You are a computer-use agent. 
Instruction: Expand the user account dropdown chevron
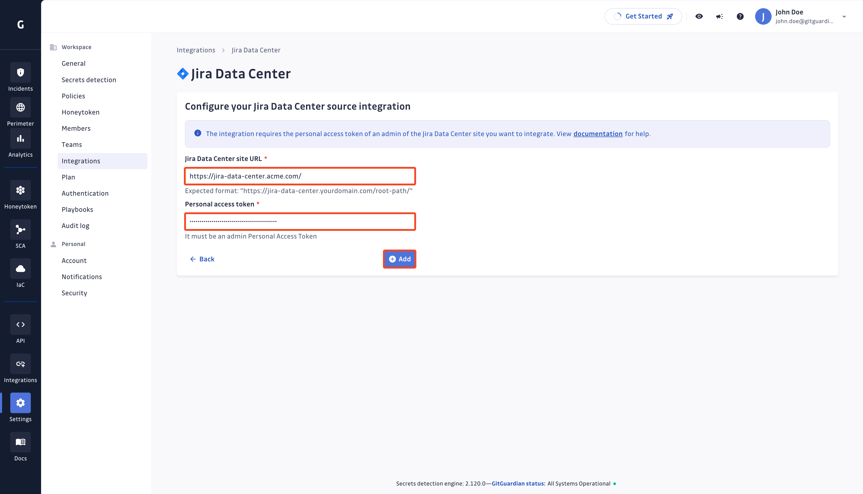[x=844, y=16]
